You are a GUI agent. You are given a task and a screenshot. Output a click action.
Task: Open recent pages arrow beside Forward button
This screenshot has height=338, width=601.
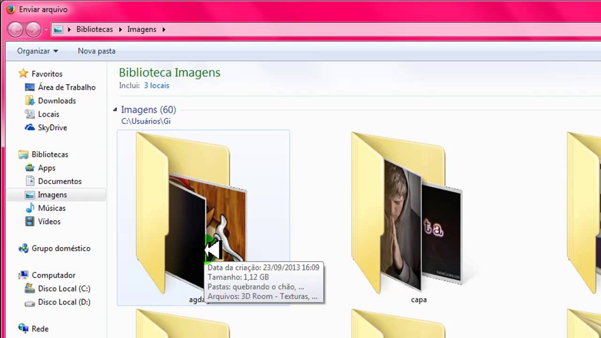coord(46,30)
